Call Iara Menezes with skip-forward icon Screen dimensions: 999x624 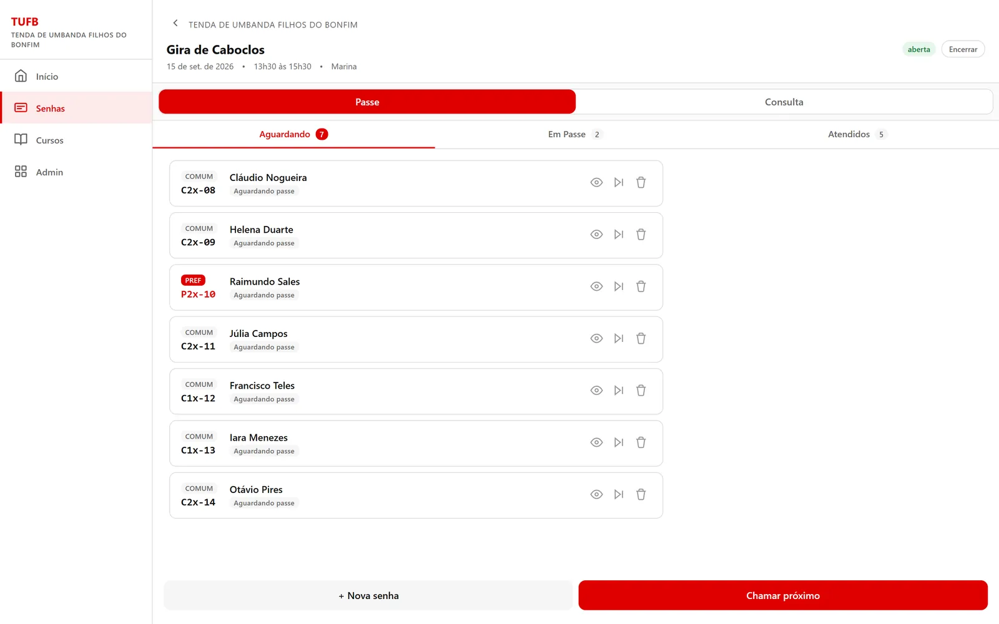coord(619,442)
